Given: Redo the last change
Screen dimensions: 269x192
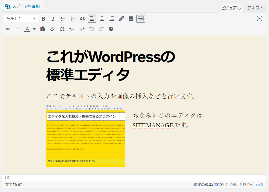Looking at the screenshot, I should pos(101,29).
